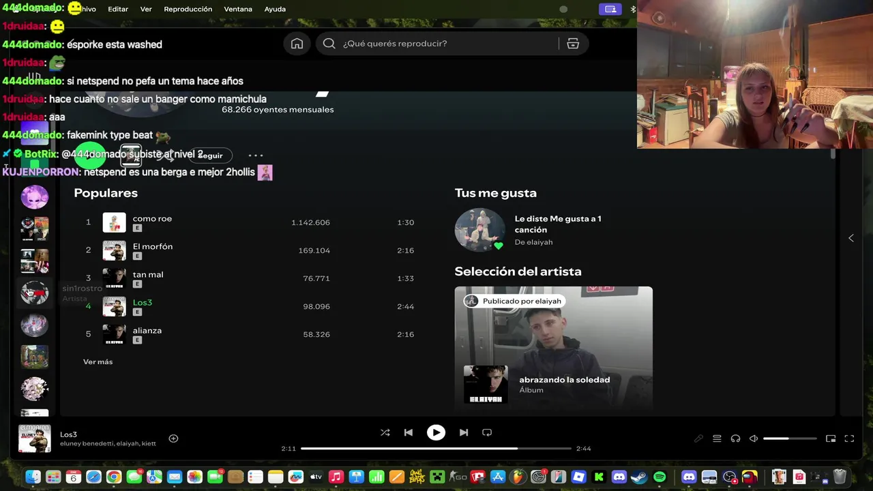
Task: Open Launchpad from the Dock
Action: tap(53, 477)
